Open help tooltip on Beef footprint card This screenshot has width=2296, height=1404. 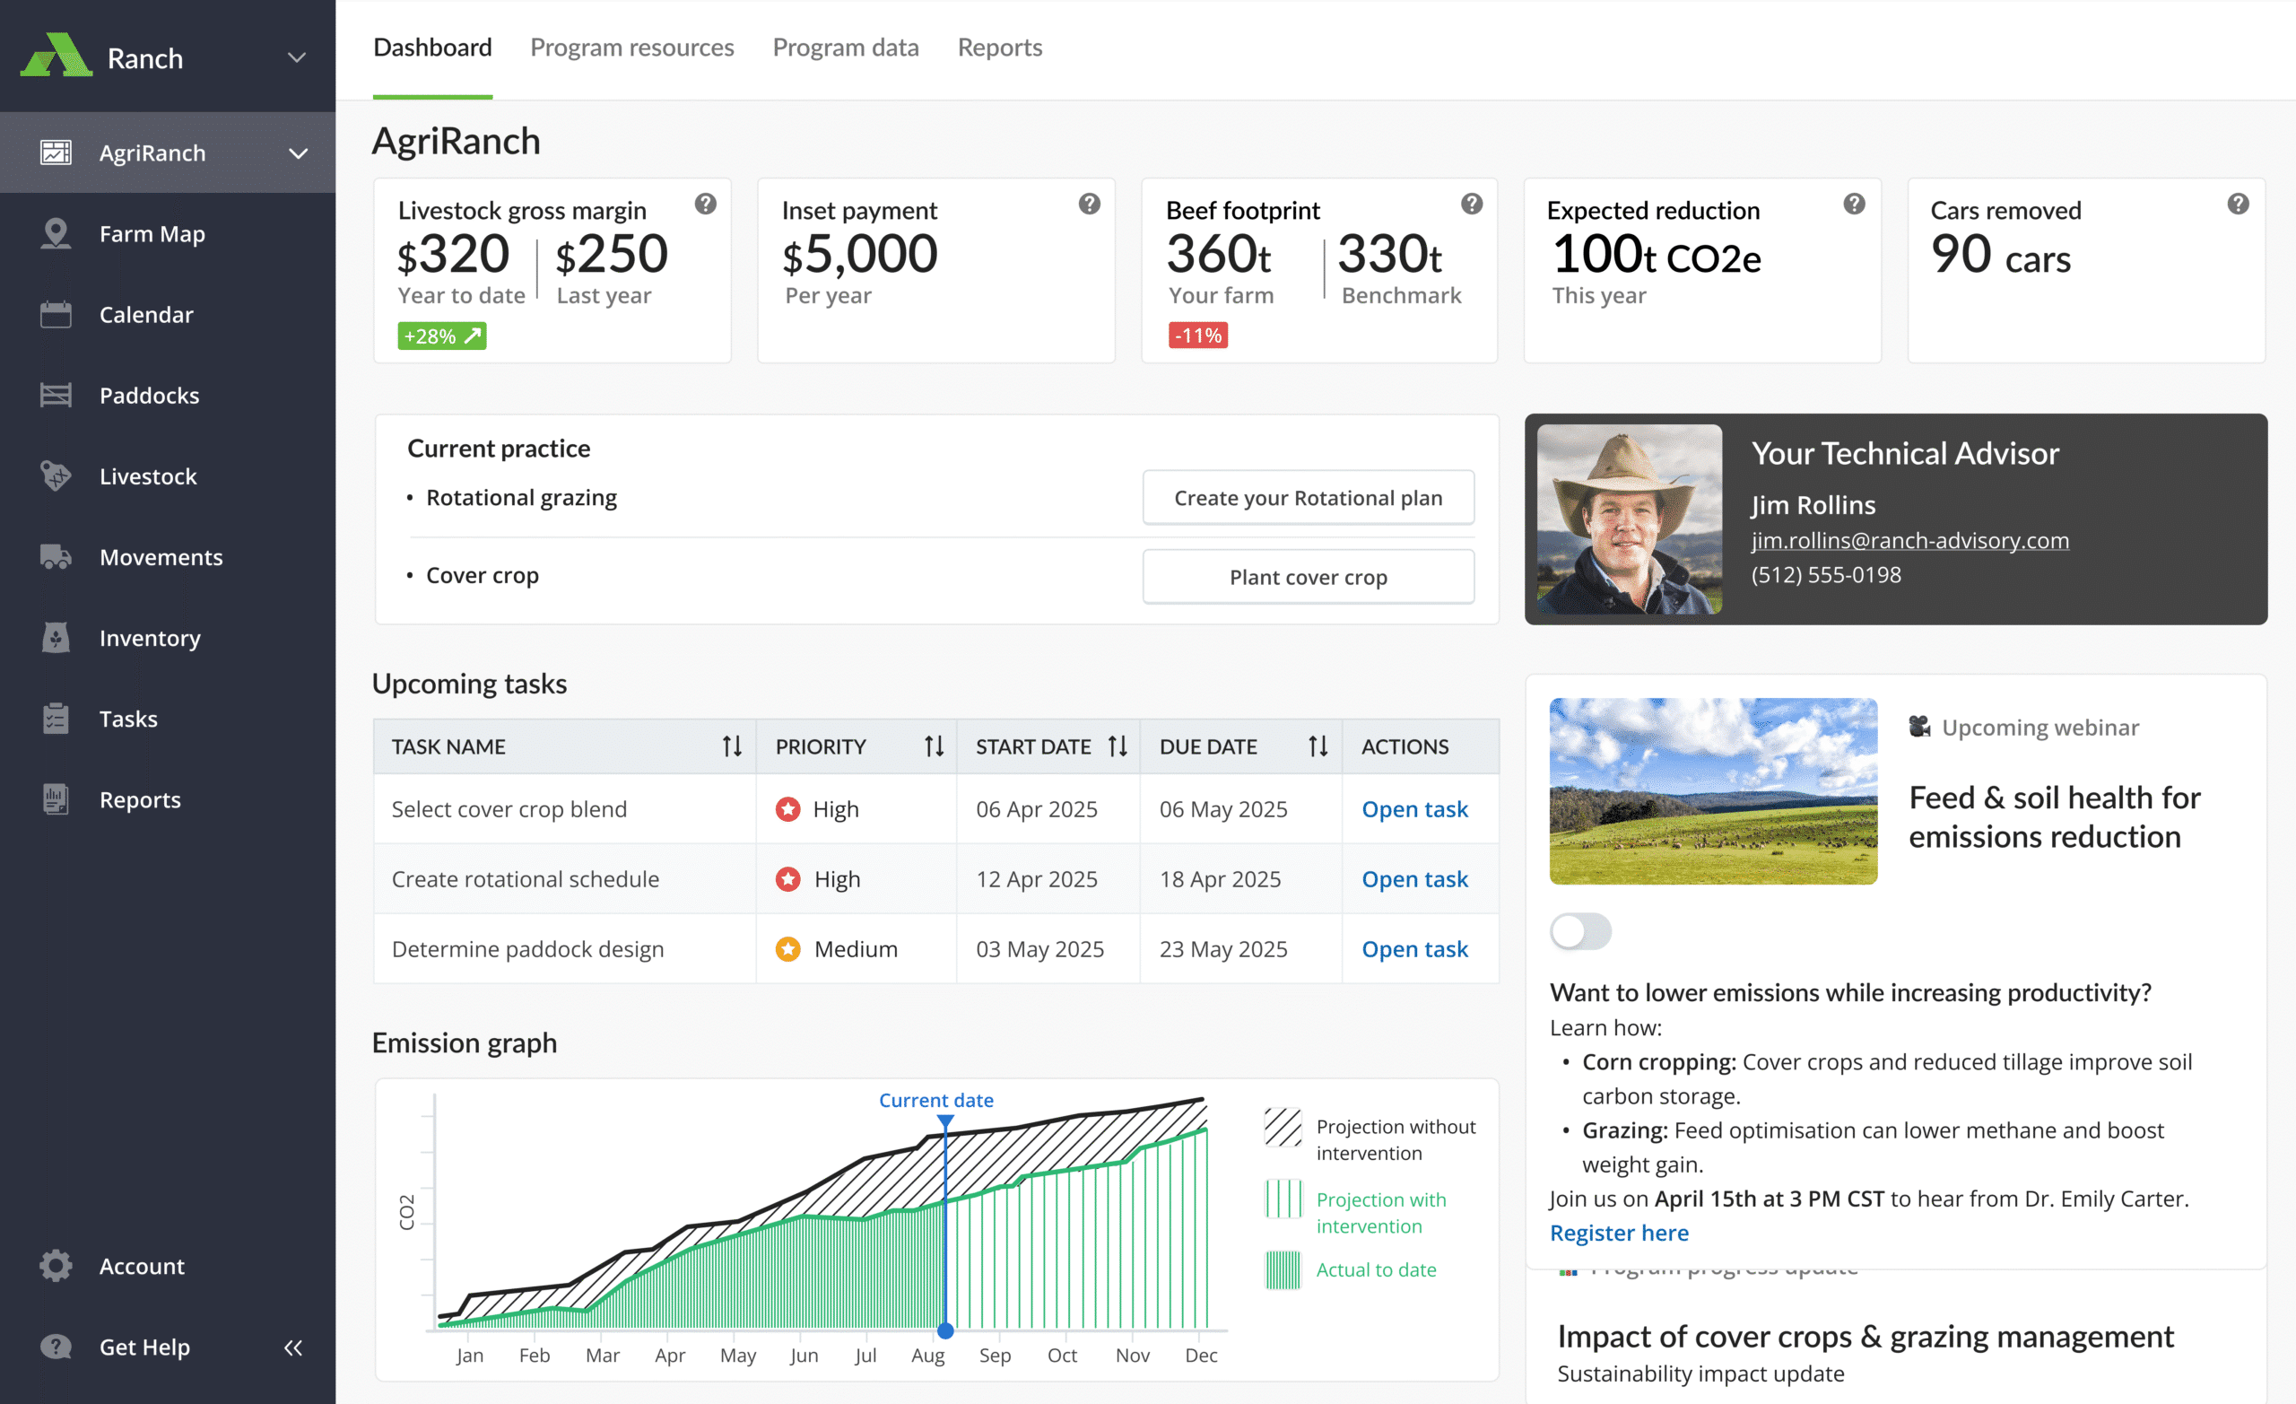click(1473, 204)
